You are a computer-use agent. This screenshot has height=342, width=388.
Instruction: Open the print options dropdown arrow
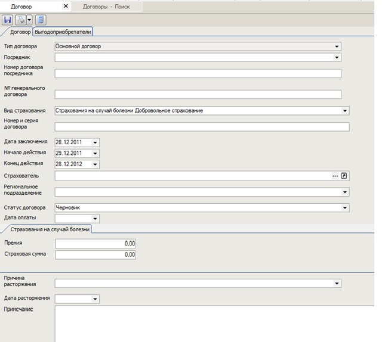29,20
